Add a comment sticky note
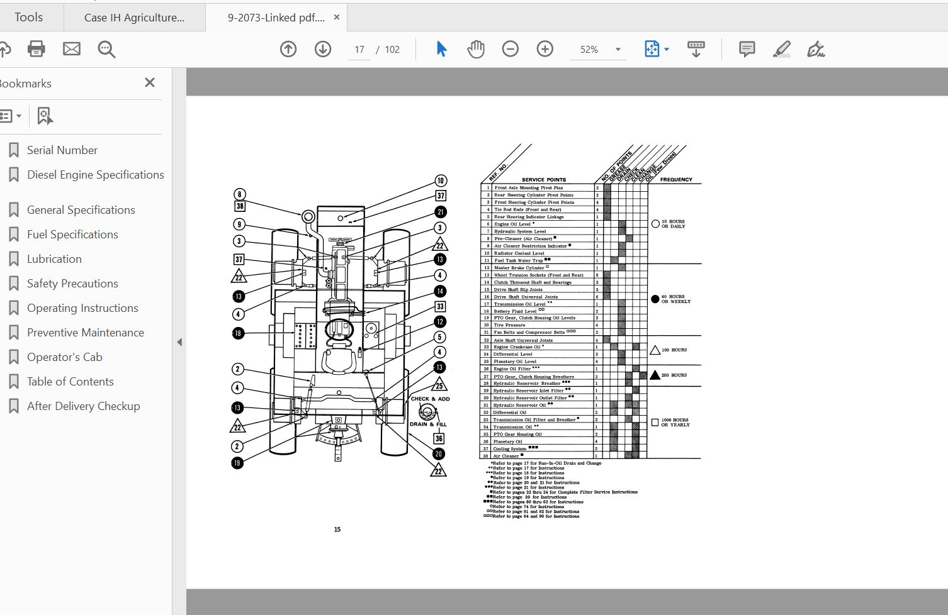Screen dimensions: 948x615 (x=747, y=49)
